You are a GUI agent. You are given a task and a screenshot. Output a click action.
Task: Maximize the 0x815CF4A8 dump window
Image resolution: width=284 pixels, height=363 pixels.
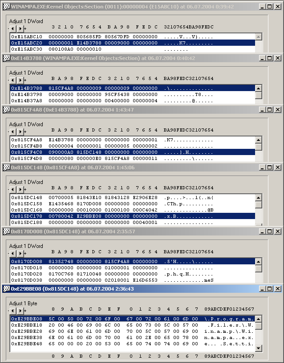(269, 109)
